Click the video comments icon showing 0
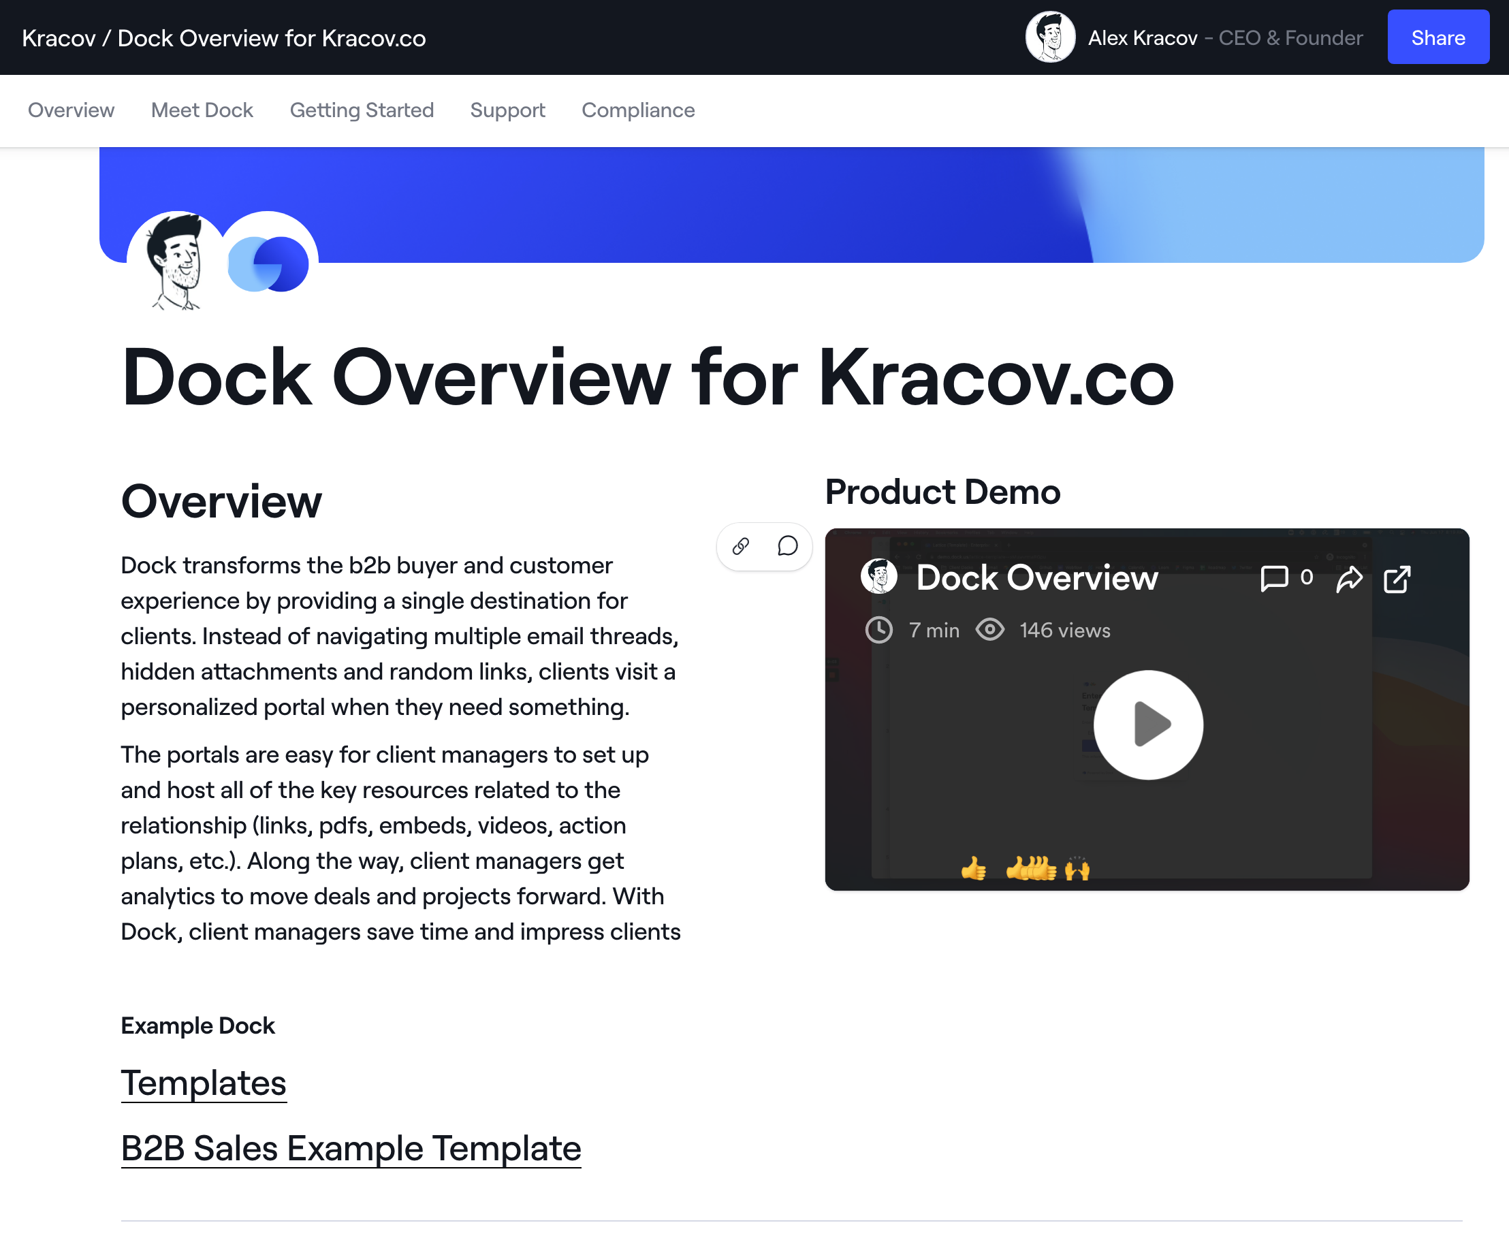 [x=1275, y=579]
